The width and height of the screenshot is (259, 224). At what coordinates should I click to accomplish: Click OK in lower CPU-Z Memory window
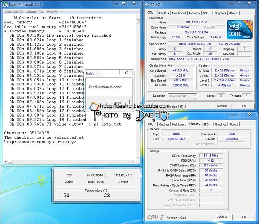[x=244, y=217]
